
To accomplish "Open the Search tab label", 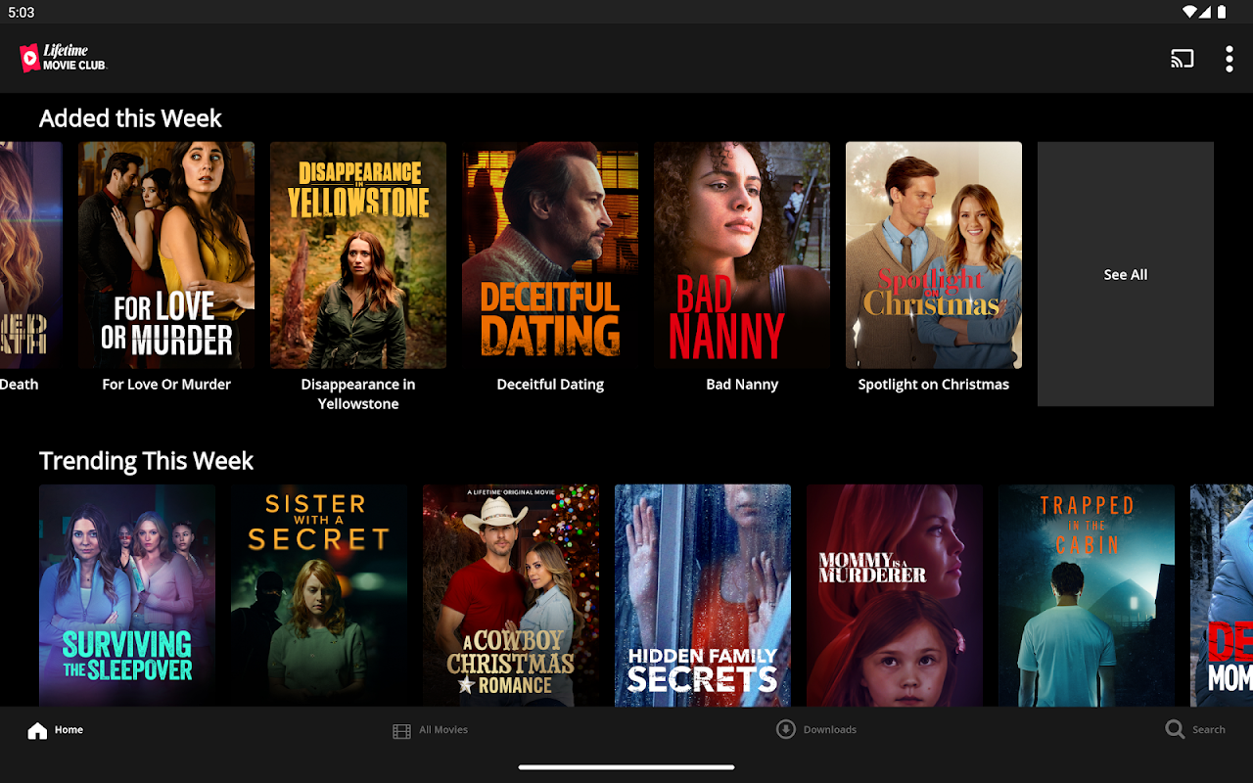I will 1209,730.
